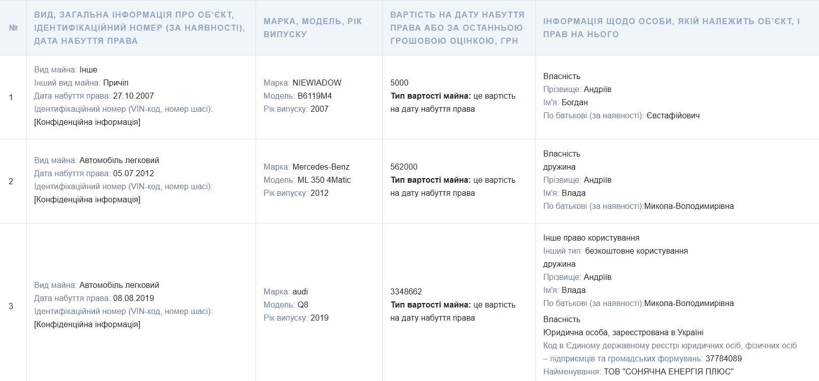Click the Mercedes-Benz brand entry
Viewport: 819px width, 381px height.
click(321, 167)
